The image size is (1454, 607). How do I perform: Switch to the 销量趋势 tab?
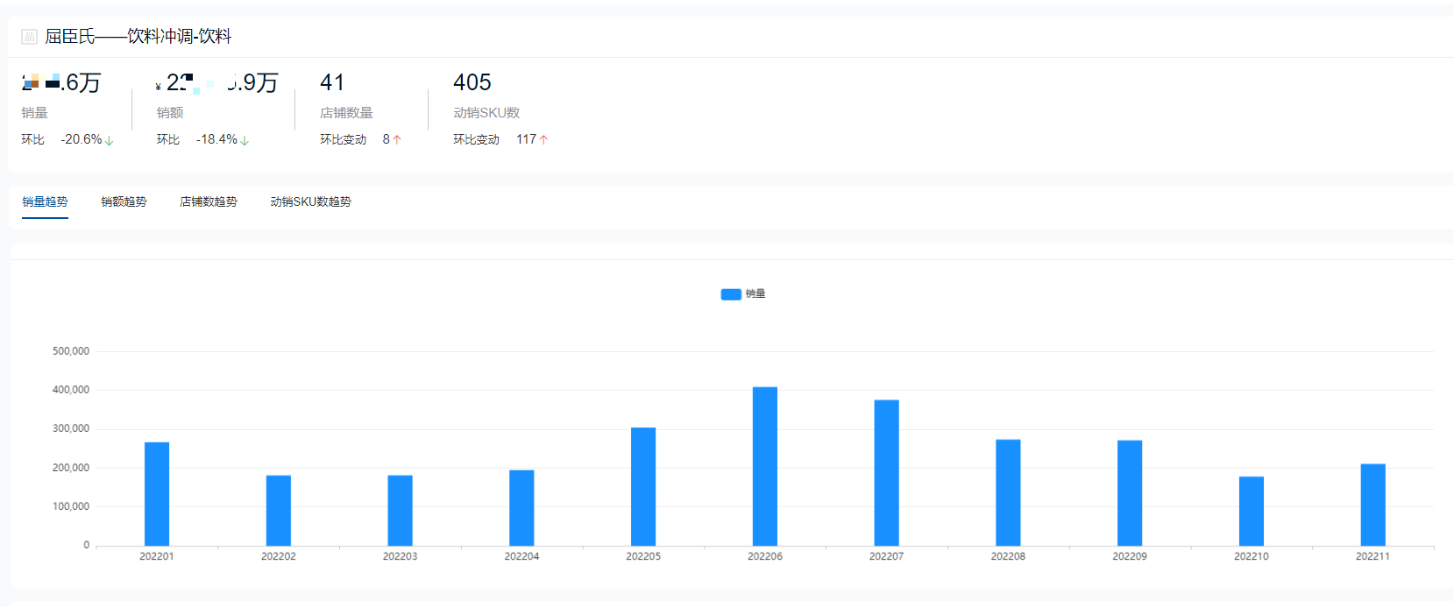tap(45, 202)
